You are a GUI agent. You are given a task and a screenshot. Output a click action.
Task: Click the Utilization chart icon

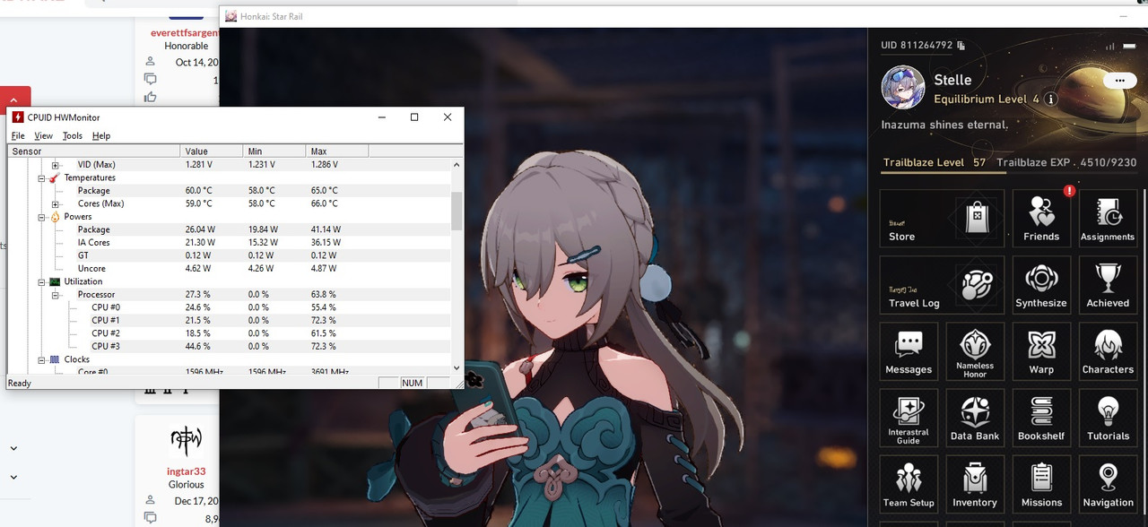[x=55, y=281]
